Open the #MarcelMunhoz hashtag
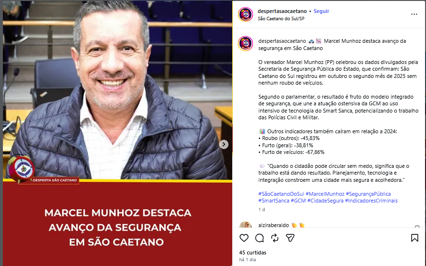 point(325,194)
